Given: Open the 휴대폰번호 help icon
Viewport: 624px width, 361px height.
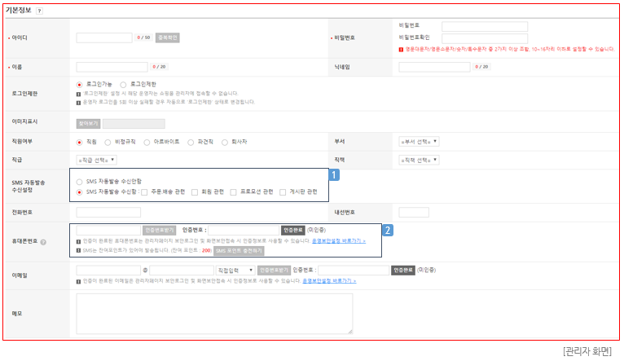Looking at the screenshot, I should [43, 242].
